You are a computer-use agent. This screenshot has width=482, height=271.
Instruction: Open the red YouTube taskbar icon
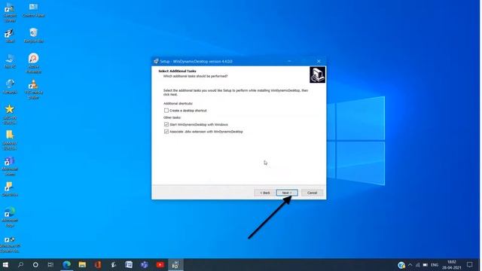coord(160,264)
